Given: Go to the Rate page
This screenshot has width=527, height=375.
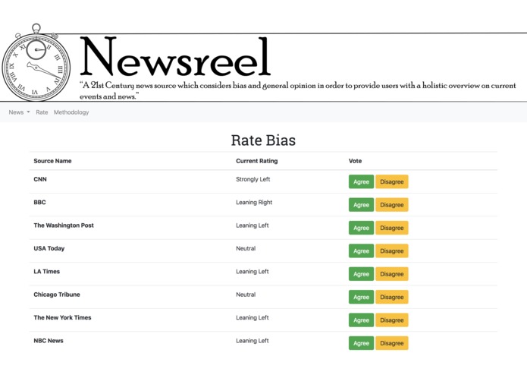Looking at the screenshot, I should (x=42, y=112).
